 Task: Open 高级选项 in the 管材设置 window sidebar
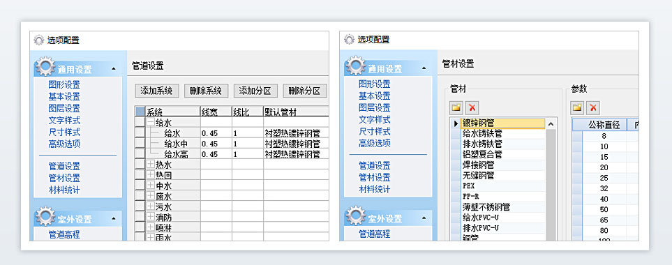pos(375,143)
